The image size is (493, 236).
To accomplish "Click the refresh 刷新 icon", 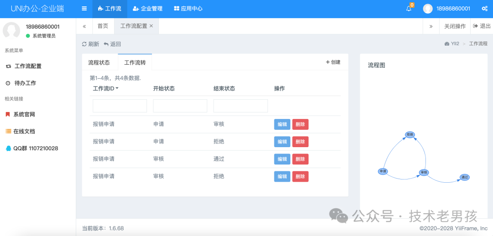I will (x=84, y=44).
